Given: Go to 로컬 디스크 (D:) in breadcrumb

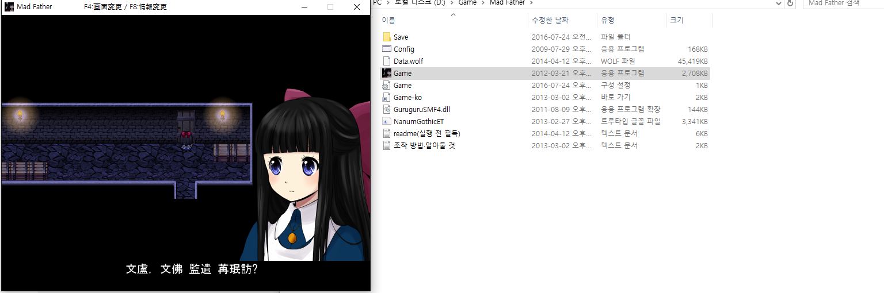Looking at the screenshot, I should tap(421, 3).
